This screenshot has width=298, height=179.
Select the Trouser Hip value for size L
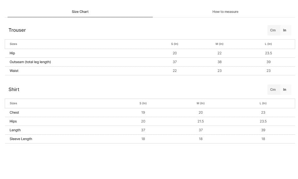(x=268, y=53)
